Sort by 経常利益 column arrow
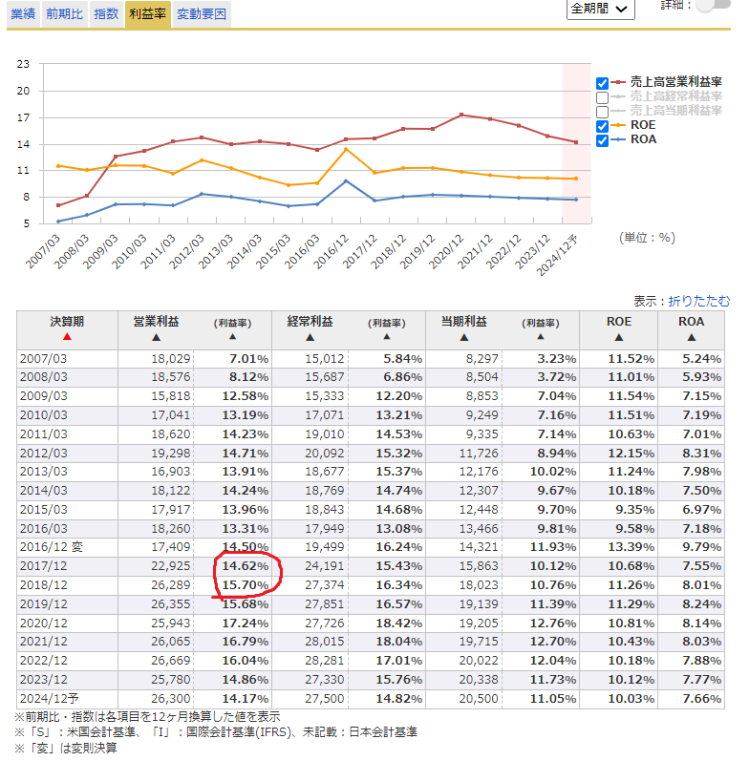This screenshot has width=749, height=761. [x=311, y=337]
